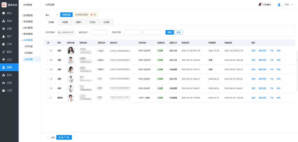Switch to the 已过期 tab

coord(106,22)
